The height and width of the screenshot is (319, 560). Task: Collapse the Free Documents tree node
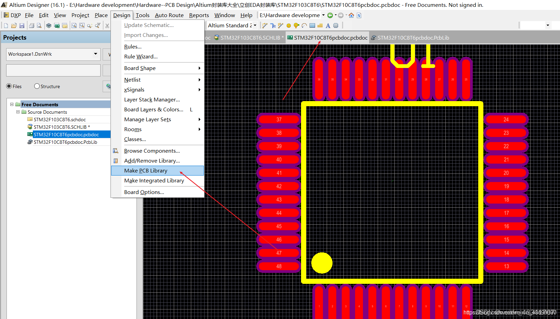tap(12, 105)
